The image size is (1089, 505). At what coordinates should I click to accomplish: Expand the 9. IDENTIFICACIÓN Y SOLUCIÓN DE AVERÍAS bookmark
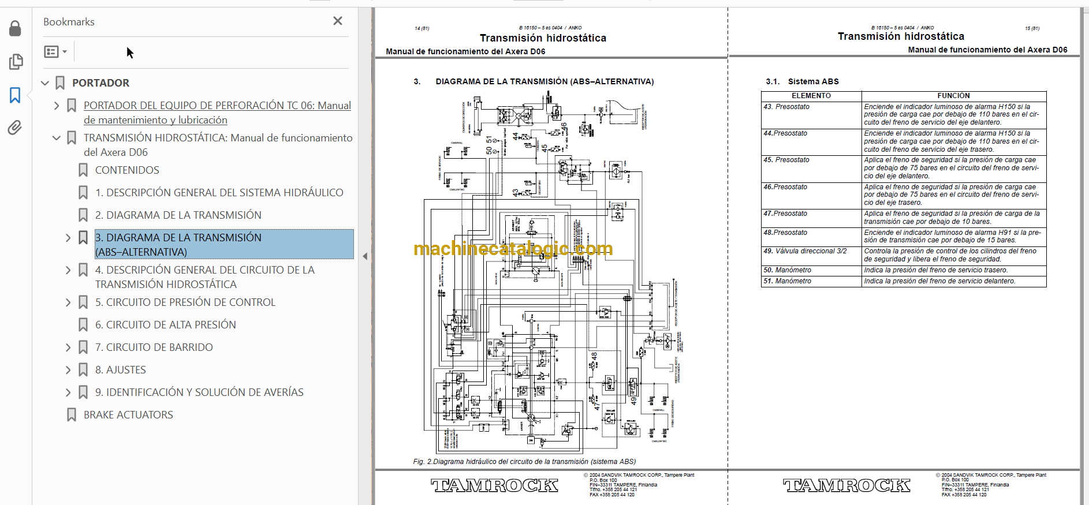click(x=68, y=392)
